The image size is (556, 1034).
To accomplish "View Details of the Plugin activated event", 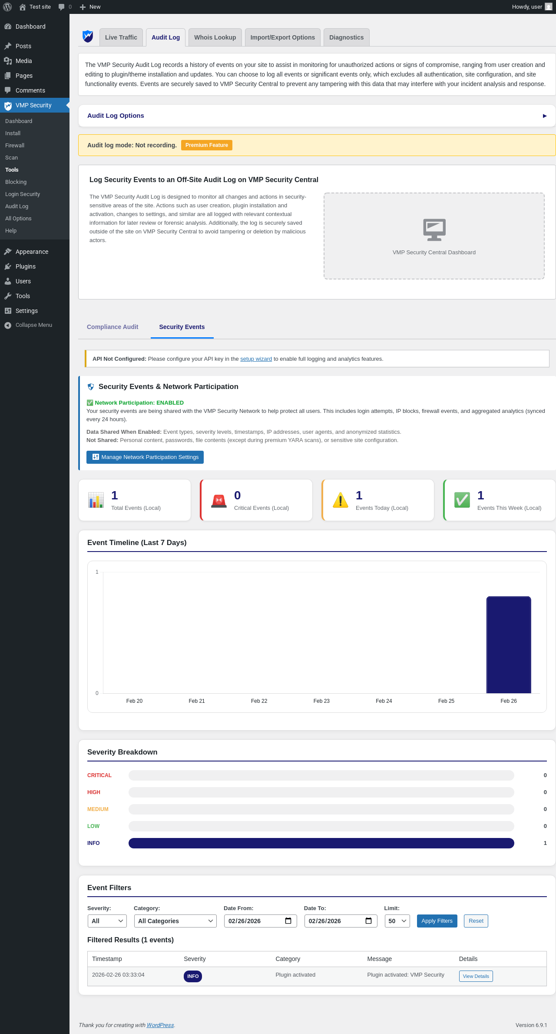I will pos(476,976).
